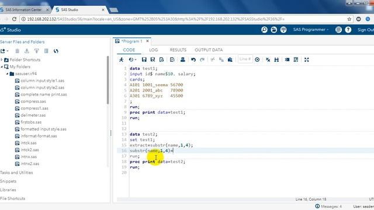Open the SAS Programmer perspective dropdown

(311, 30)
